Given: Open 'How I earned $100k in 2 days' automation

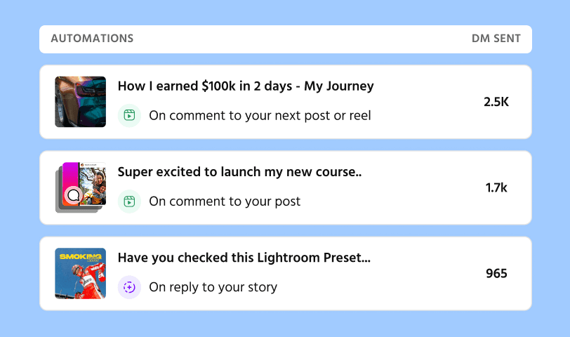Looking at the screenshot, I should point(246,86).
